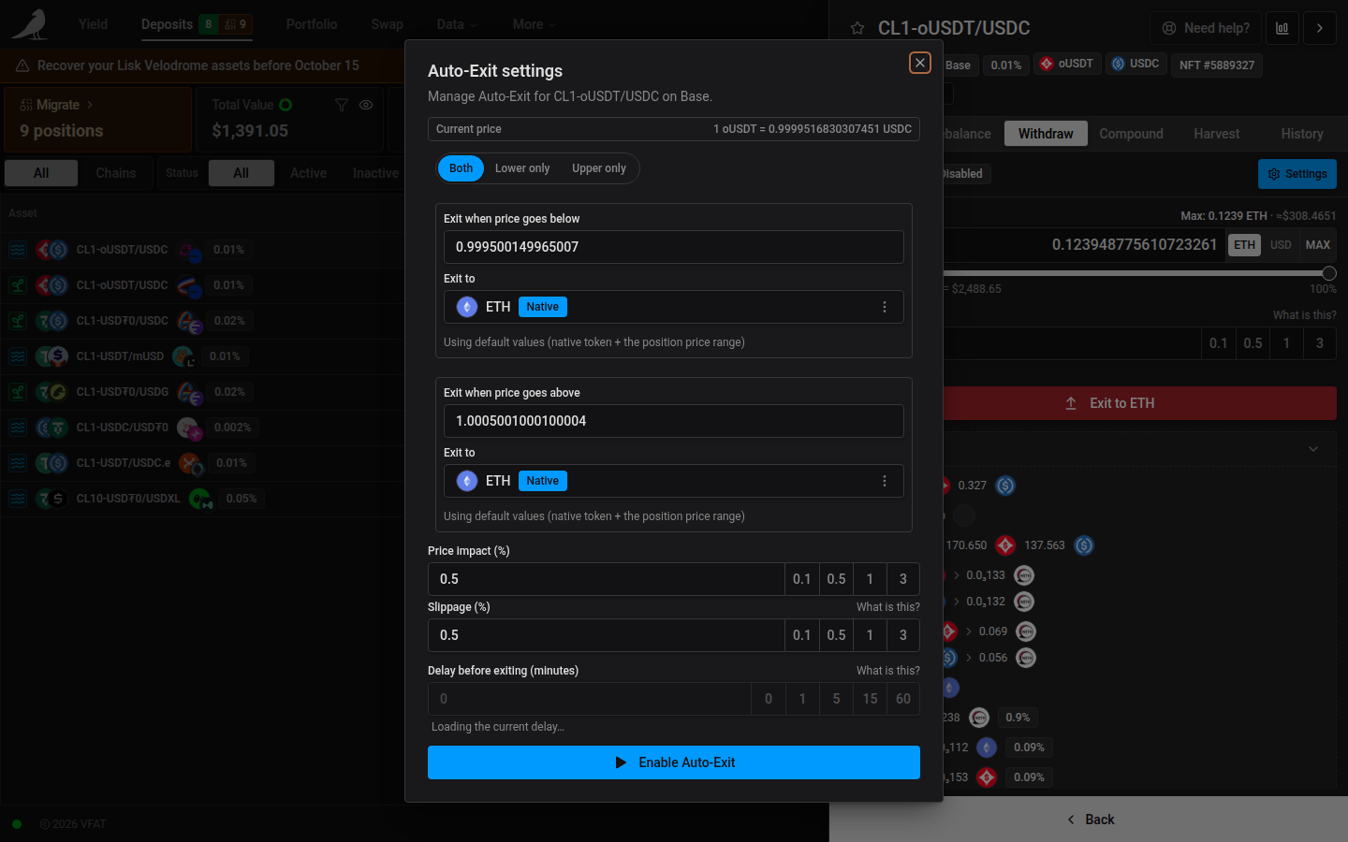Click the bird logo home icon
This screenshot has height=842, width=1348.
pyautogui.click(x=31, y=24)
